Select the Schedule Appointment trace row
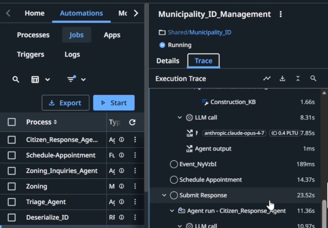Viewport: 328px width, 228px height. 235,180
